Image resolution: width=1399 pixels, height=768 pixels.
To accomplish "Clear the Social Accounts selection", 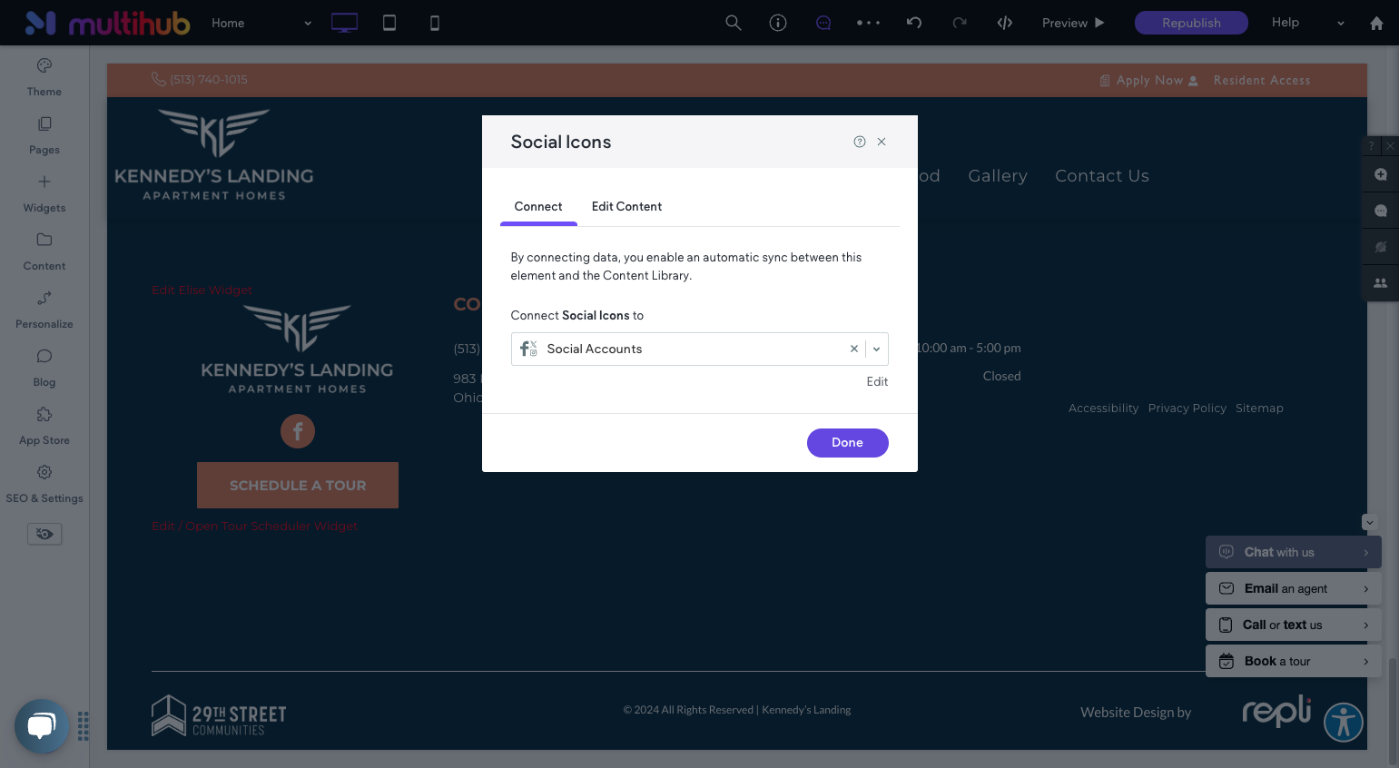I will click(854, 349).
